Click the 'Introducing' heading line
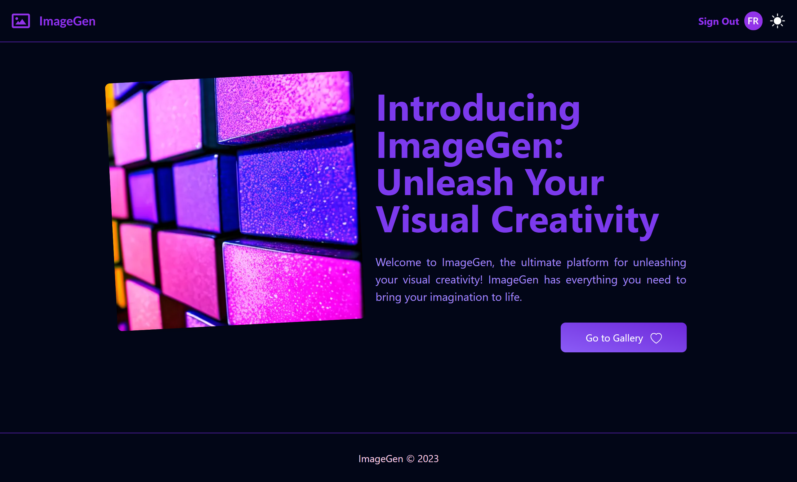Screen dimensions: 797x482 (478, 108)
